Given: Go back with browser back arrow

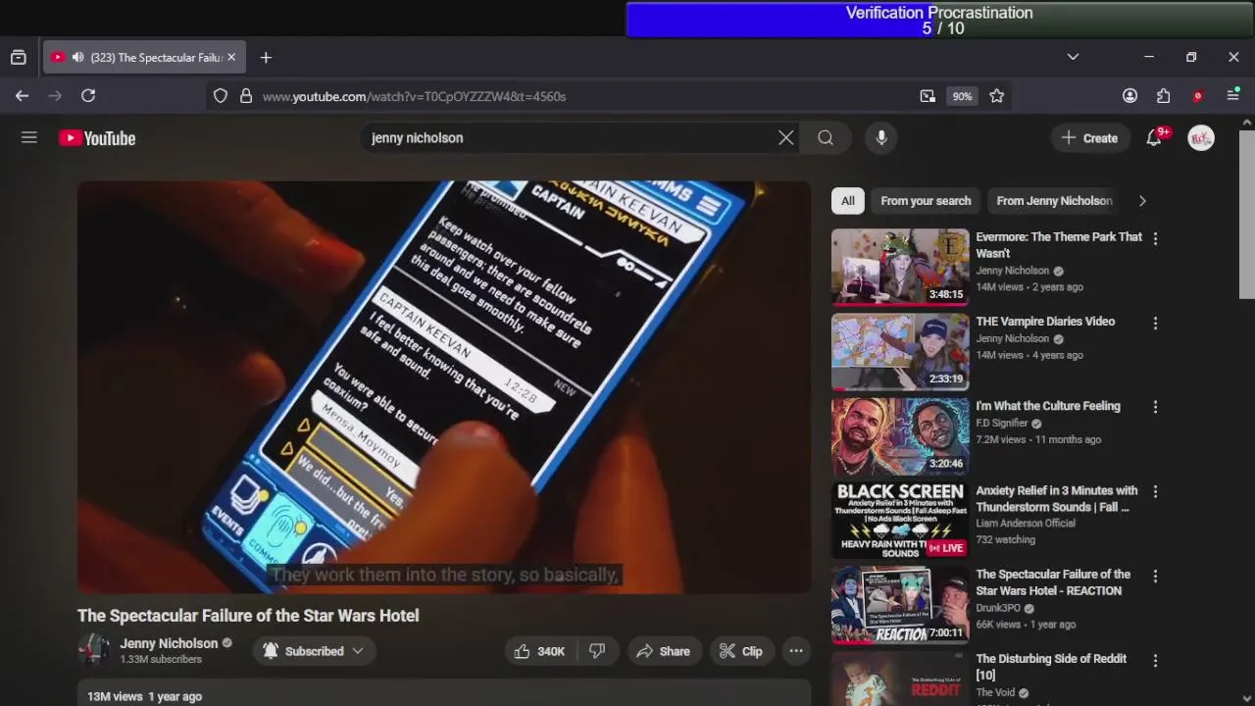Looking at the screenshot, I should point(22,96).
